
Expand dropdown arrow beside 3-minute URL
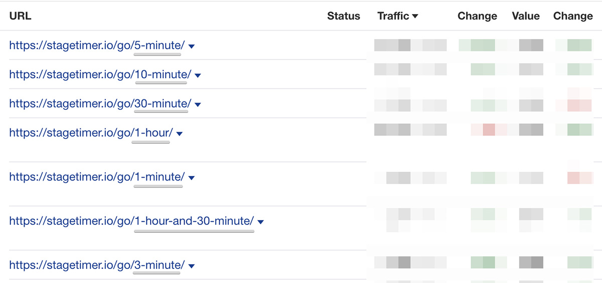click(x=191, y=266)
